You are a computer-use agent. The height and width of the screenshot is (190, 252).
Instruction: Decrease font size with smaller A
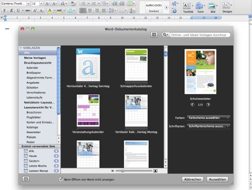[x=54, y=4]
